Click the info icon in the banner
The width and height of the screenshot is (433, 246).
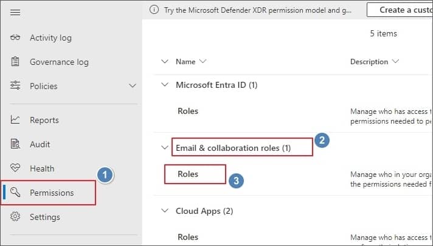(x=154, y=10)
